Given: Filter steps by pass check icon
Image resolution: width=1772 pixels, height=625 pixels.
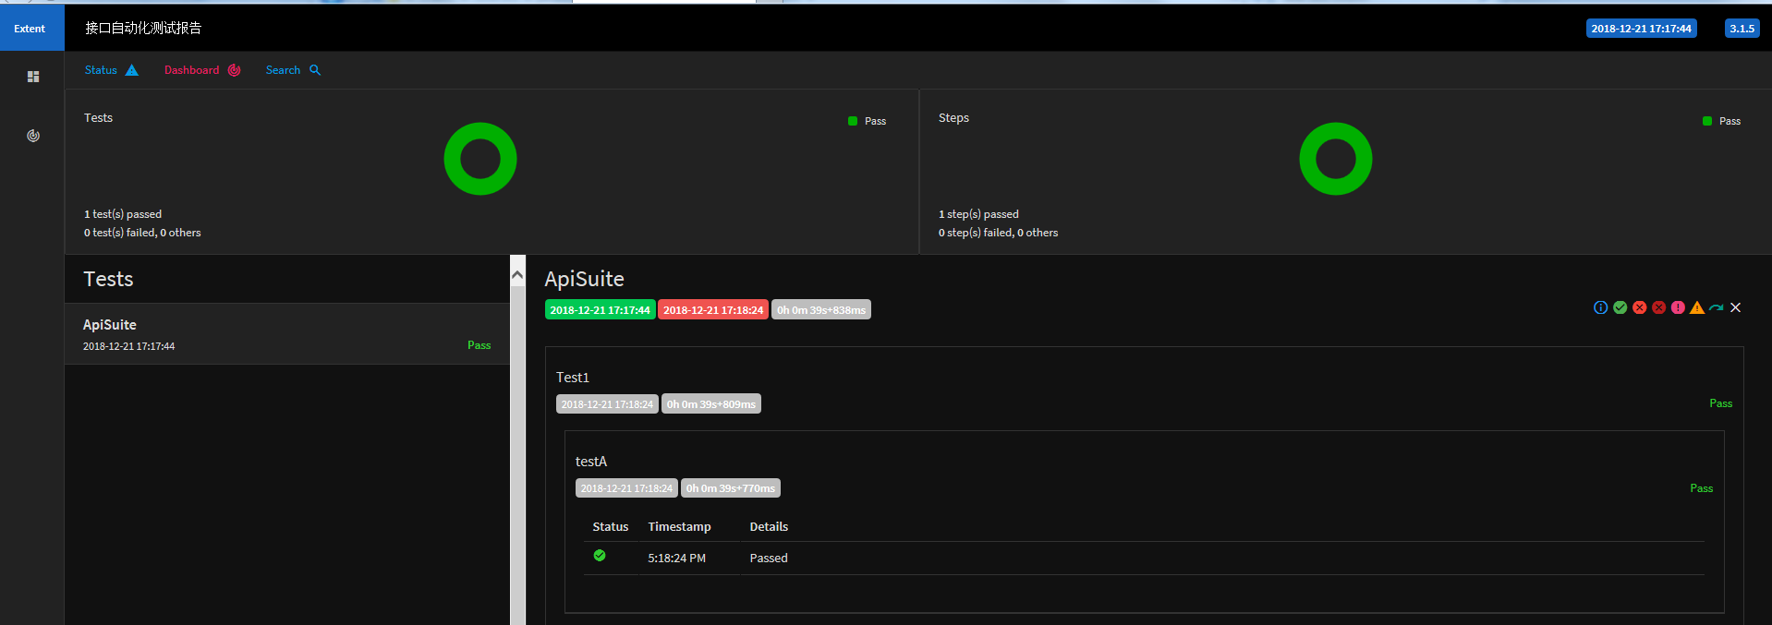Looking at the screenshot, I should [x=1620, y=307].
